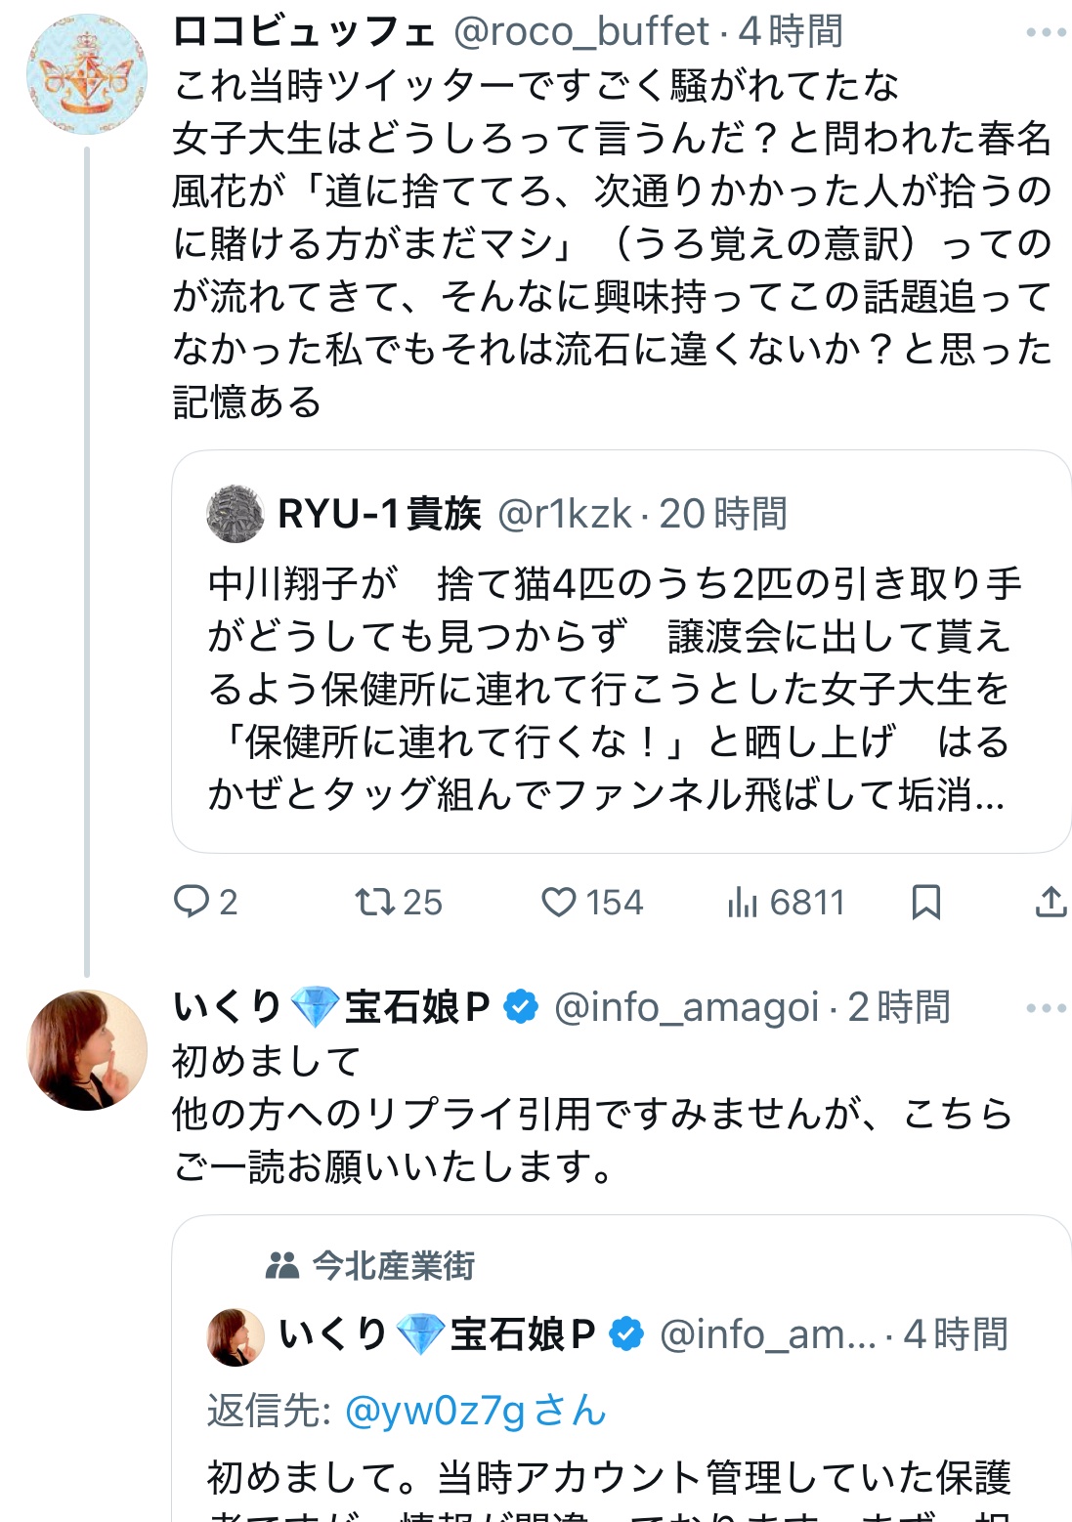1072x1522 pixels.
Task: Open いくり宝石娘P profile avatar in reply
Action: pyautogui.click(x=87, y=1050)
